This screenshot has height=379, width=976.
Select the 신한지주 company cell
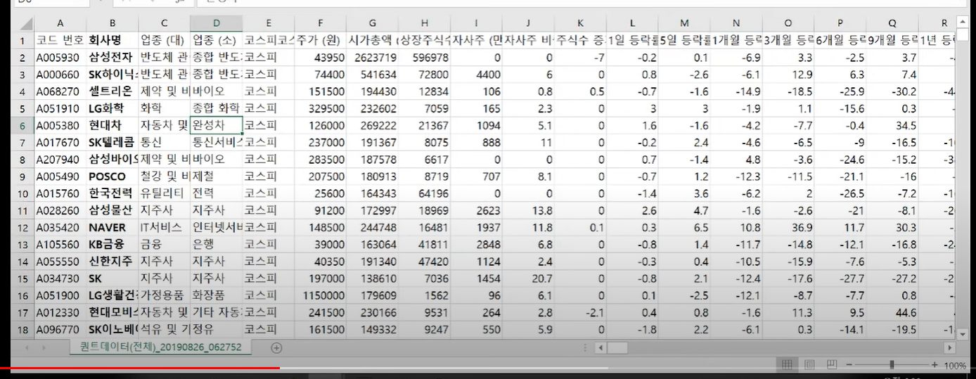tap(113, 261)
